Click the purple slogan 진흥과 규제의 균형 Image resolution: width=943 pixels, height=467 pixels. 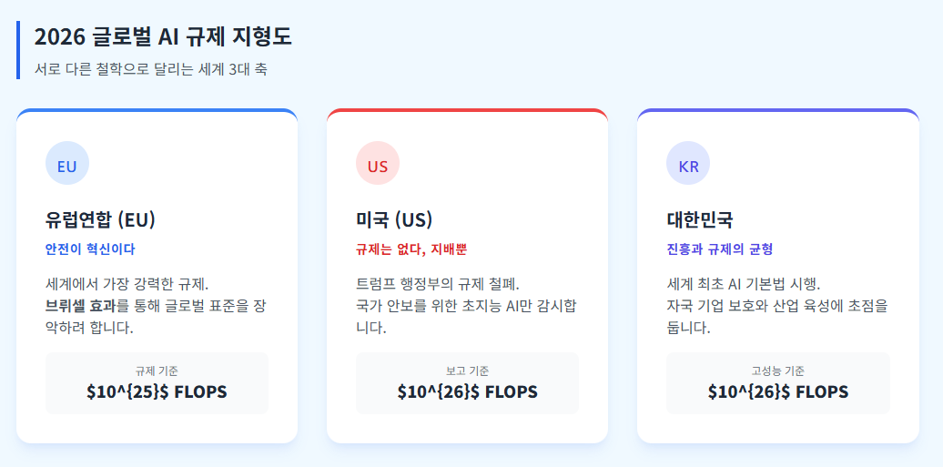click(x=720, y=249)
